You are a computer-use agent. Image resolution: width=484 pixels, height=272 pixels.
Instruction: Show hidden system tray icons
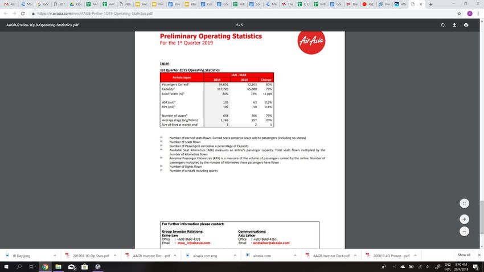(x=394, y=267)
